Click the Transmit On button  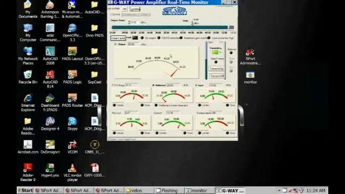pyautogui.click(x=217, y=68)
